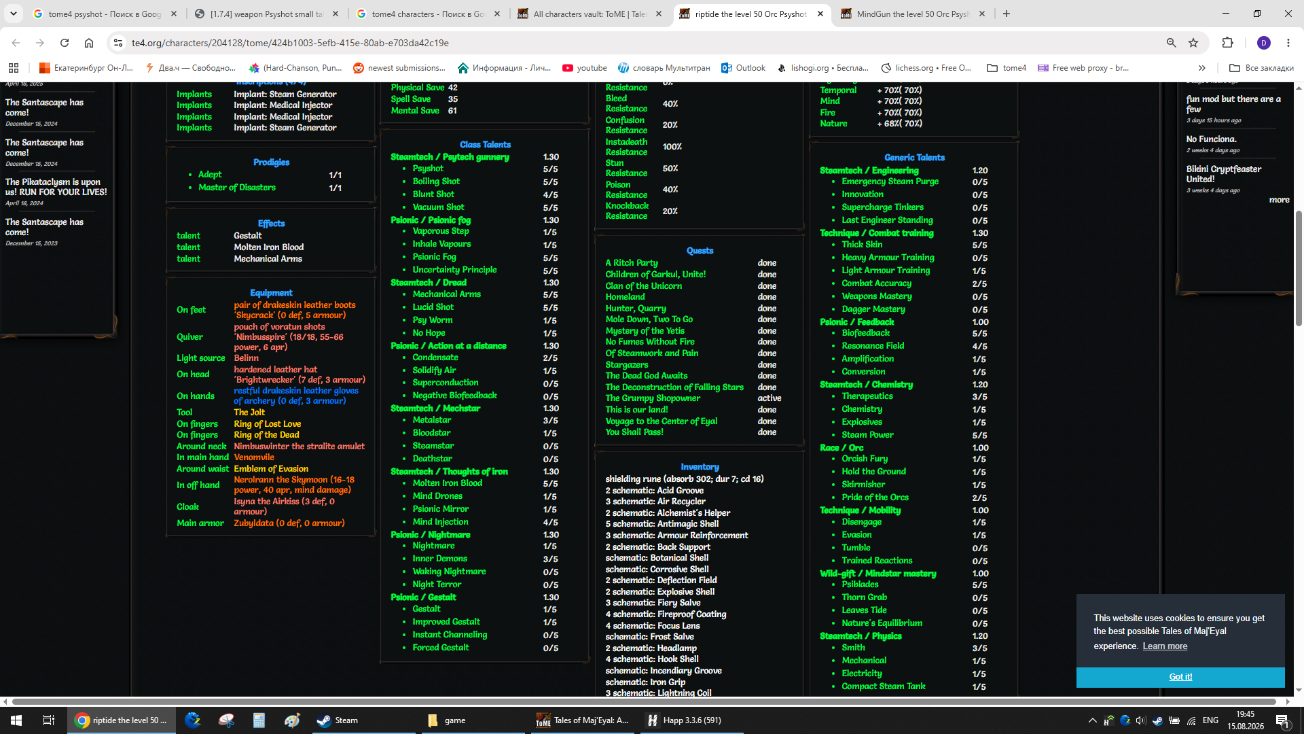Click the zoom magnifier icon in address bar
This screenshot has width=1304, height=734.
[1171, 43]
